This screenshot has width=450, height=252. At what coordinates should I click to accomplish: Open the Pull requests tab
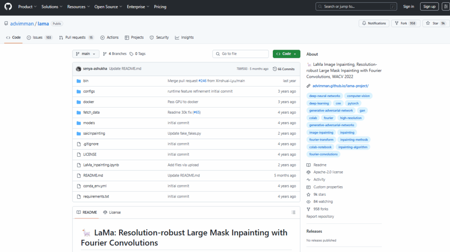coord(76,38)
